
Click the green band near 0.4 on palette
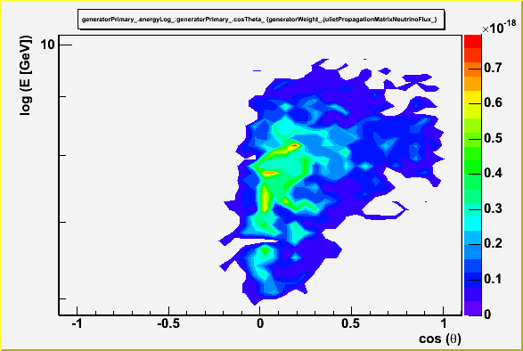[x=472, y=167]
